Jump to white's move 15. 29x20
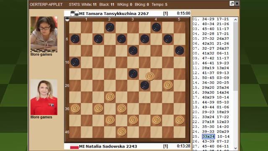Viewport: 268px width, 151px height. (208, 88)
